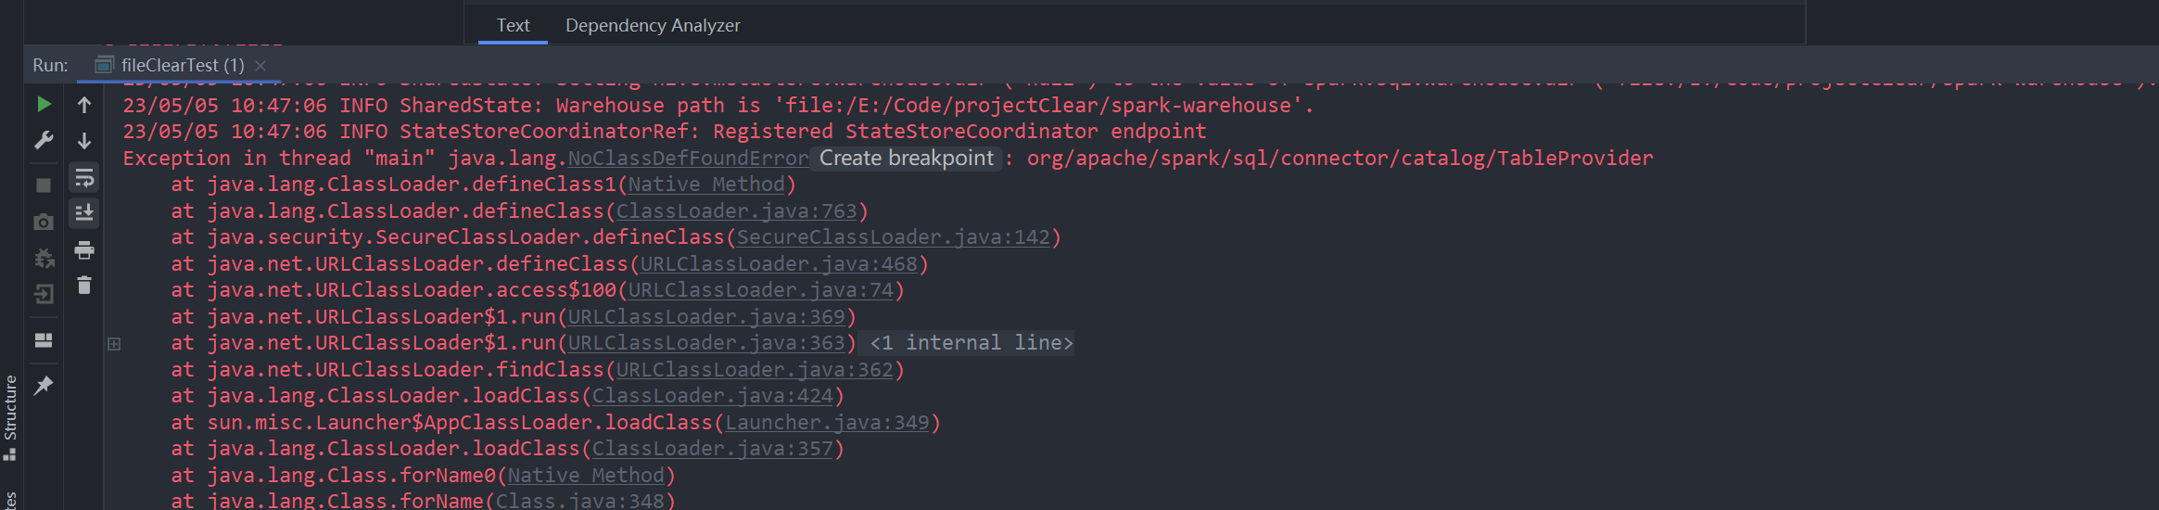Select the Text tab
This screenshot has width=2159, height=510.
pos(513,25)
